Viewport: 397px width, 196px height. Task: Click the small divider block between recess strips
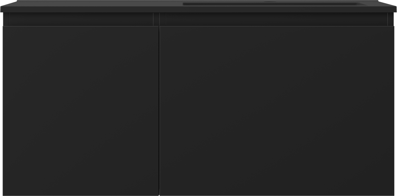point(159,19)
